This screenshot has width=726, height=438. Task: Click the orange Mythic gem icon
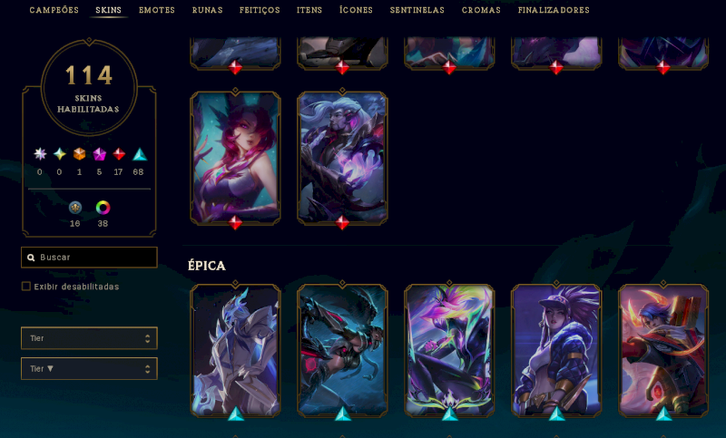point(79,154)
